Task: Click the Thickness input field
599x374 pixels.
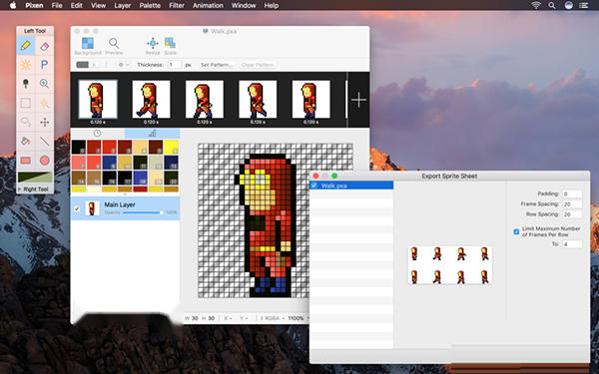Action: pos(174,65)
